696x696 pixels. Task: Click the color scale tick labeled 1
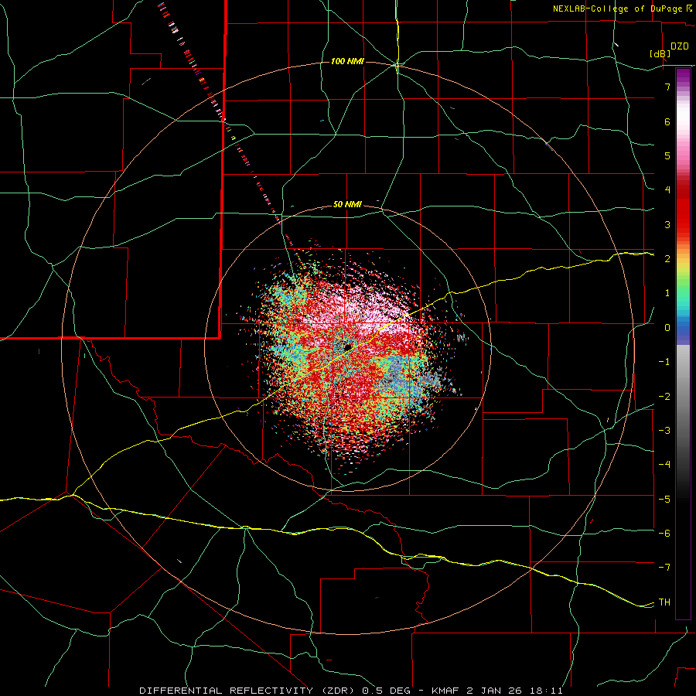[x=667, y=293]
